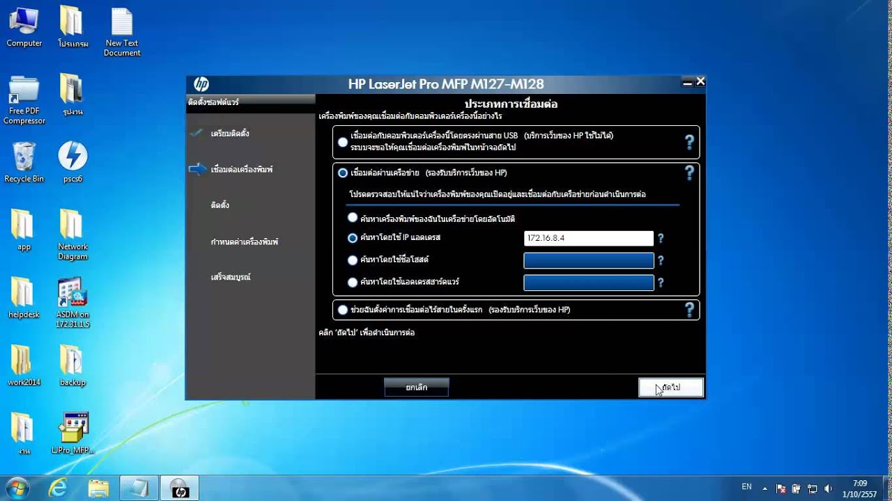Choose automatic network printer search radio
Viewport: 892px width, 501px height.
click(353, 218)
